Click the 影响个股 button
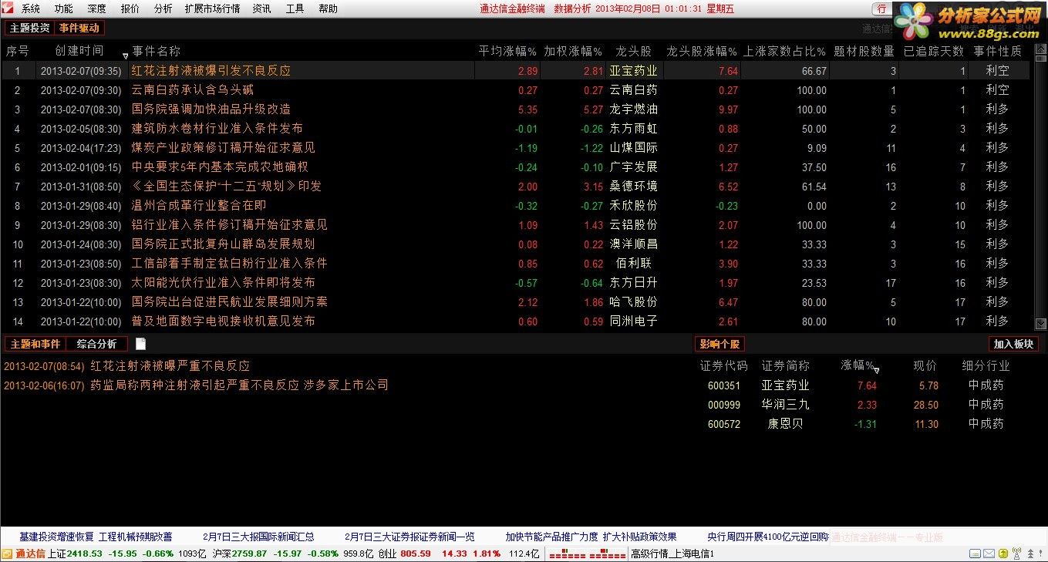Screen dimensions: 1048x562 pos(719,344)
